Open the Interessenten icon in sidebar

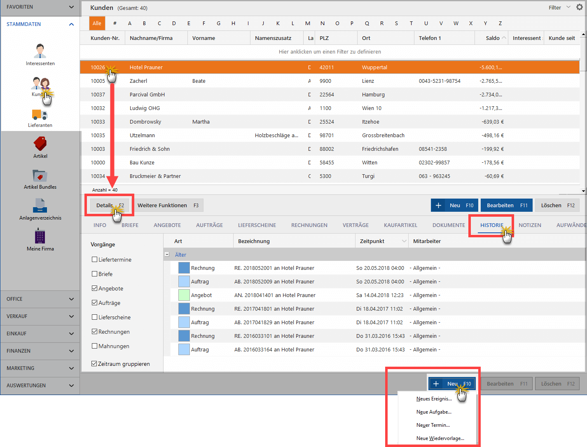pyautogui.click(x=40, y=51)
